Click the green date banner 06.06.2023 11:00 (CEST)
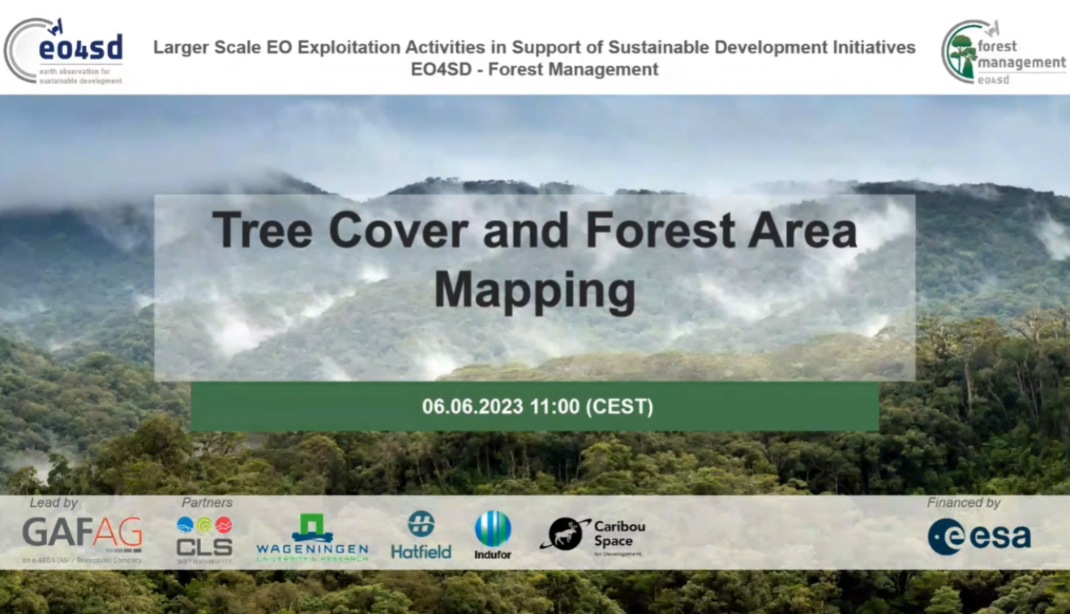The image size is (1070, 614). (535, 406)
